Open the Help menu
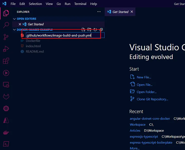185x150 pixels. pyautogui.click(x=94, y=4)
